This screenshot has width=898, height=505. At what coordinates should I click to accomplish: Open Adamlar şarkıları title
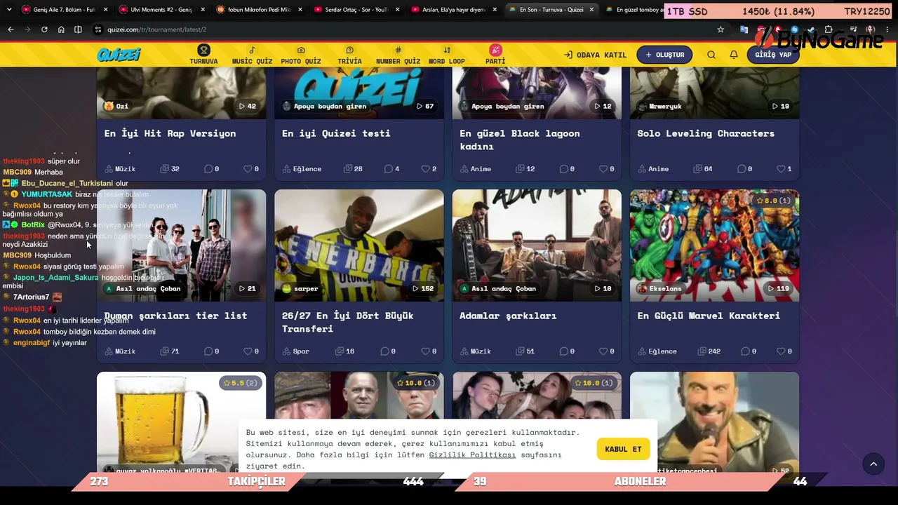click(508, 316)
